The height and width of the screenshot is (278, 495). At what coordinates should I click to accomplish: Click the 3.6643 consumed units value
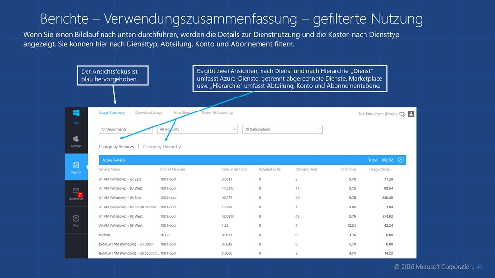227,179
